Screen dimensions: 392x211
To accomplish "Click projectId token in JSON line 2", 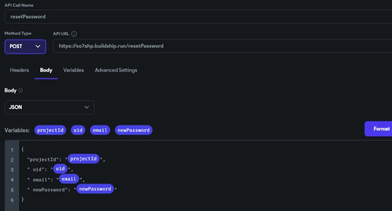I will (84, 159).
